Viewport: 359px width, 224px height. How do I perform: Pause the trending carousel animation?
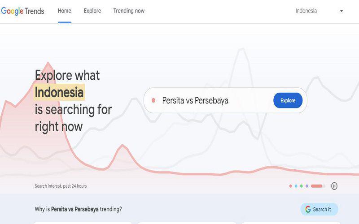[x=334, y=186]
